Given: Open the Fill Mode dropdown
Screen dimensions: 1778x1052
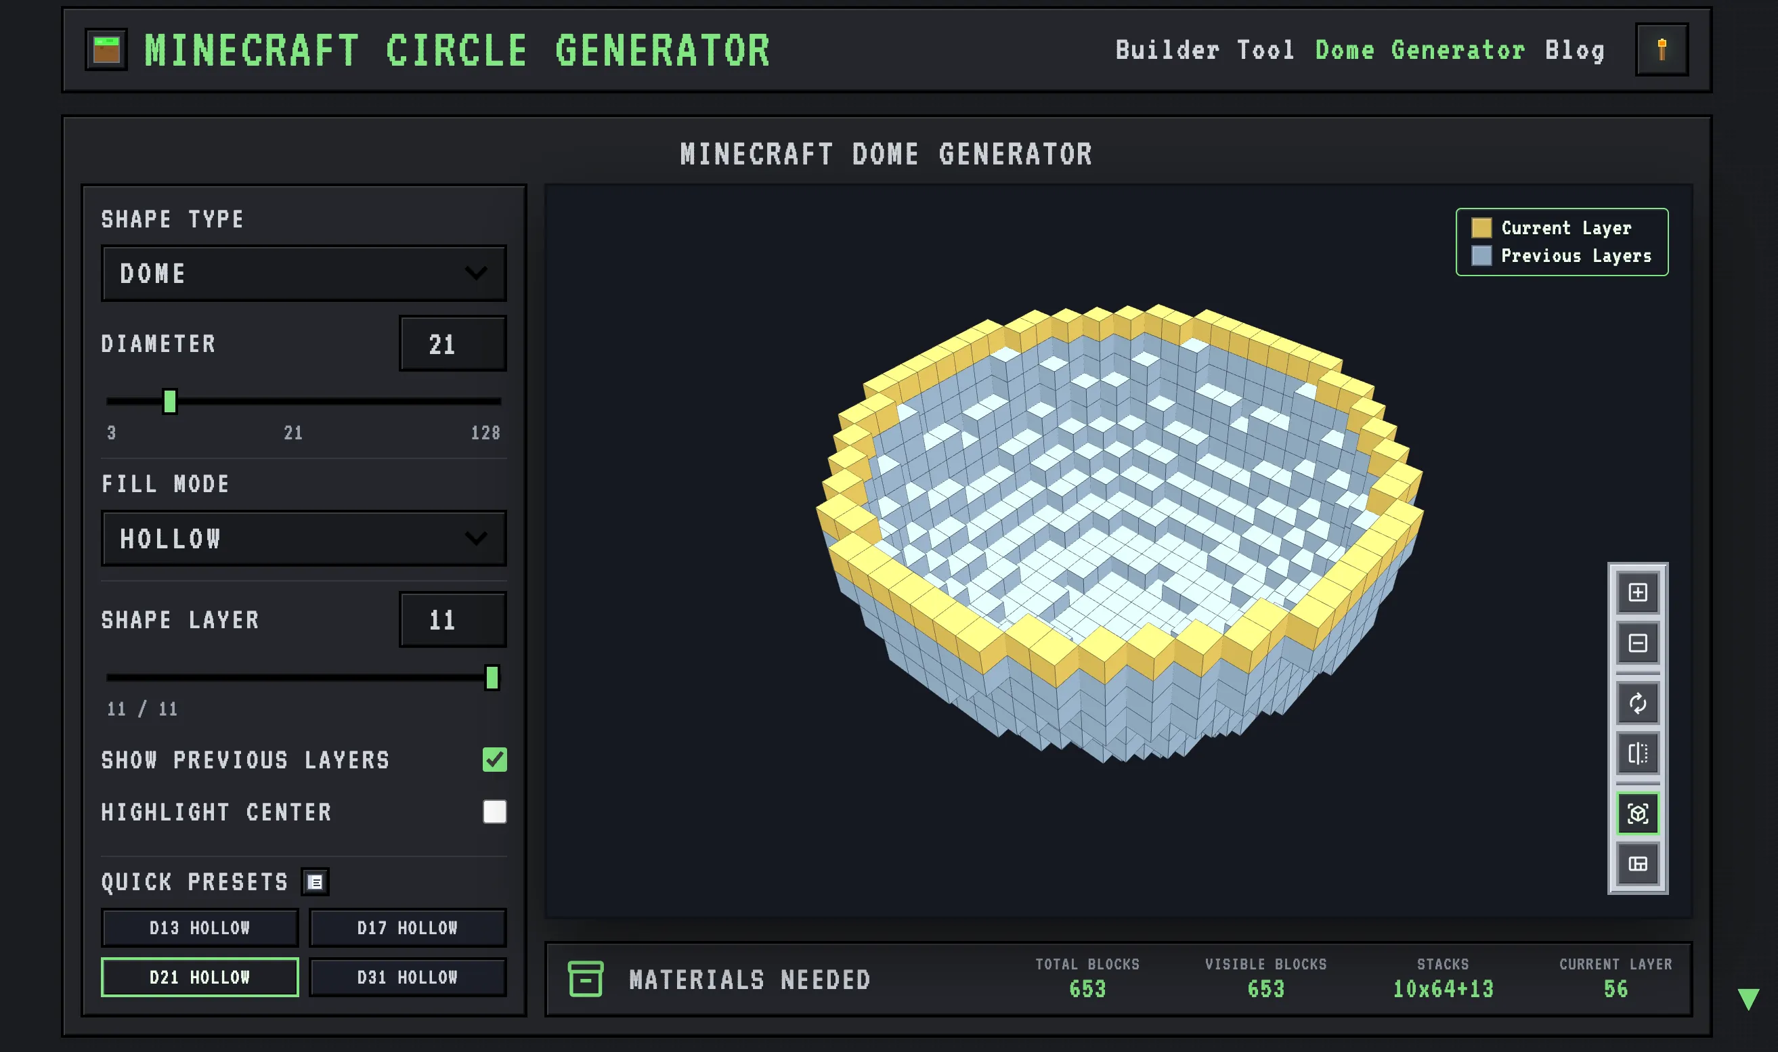Looking at the screenshot, I should tap(304, 539).
